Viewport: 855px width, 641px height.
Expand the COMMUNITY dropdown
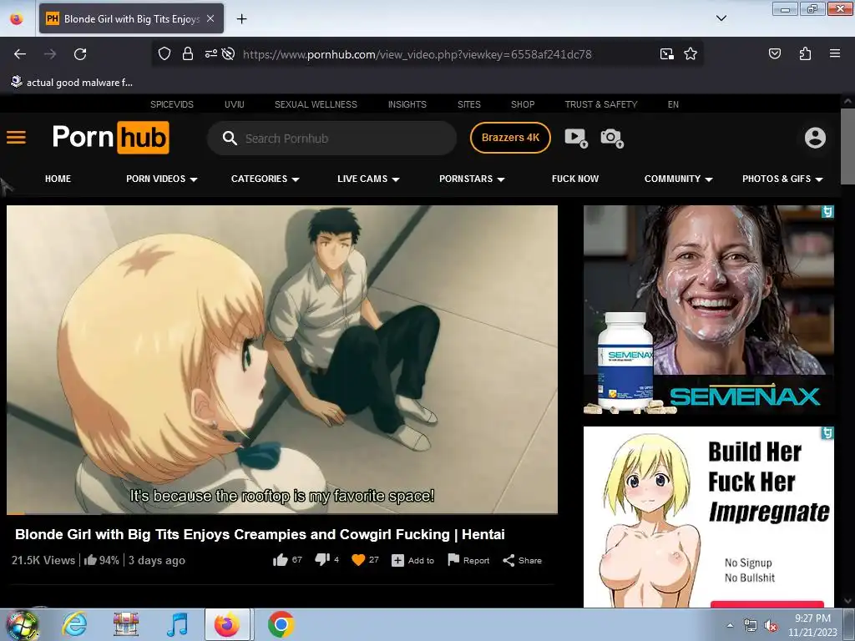(678, 179)
